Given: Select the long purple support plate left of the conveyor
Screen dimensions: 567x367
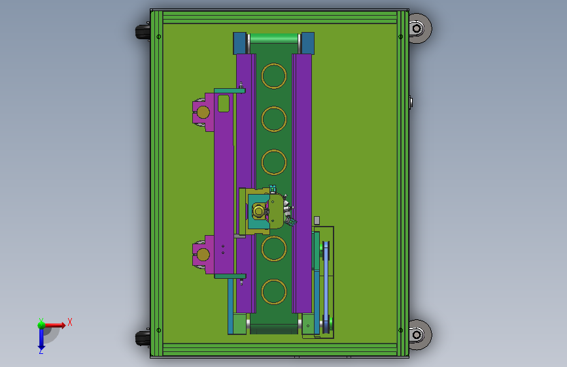Looking at the screenshot, I should click(x=224, y=184).
